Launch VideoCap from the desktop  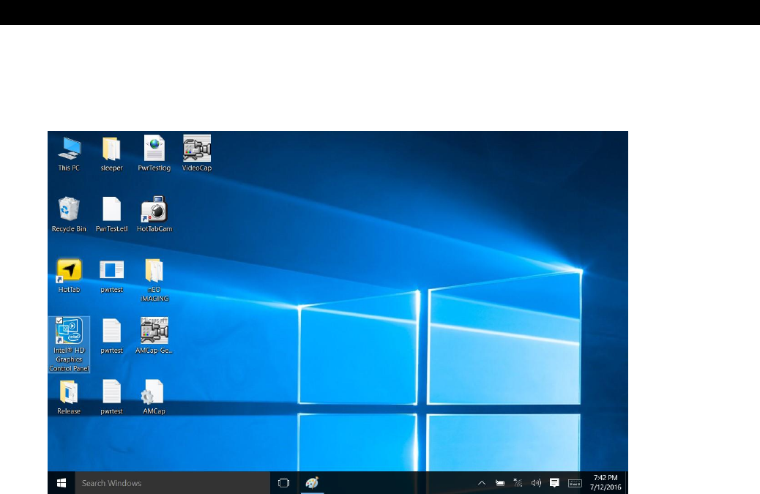pyautogui.click(x=196, y=149)
